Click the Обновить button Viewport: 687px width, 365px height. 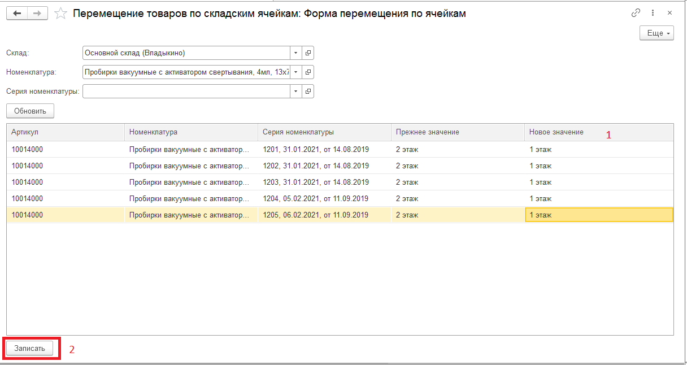pyautogui.click(x=29, y=110)
